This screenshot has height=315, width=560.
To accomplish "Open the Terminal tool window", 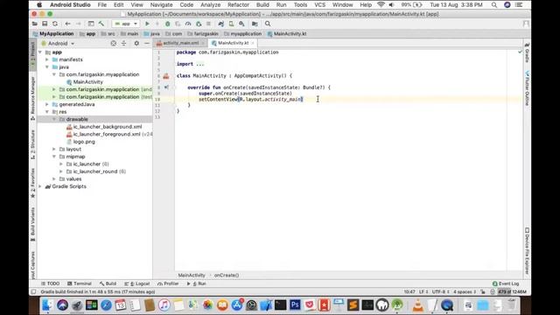I will [x=80, y=283].
